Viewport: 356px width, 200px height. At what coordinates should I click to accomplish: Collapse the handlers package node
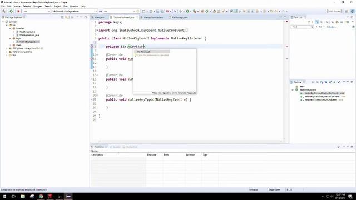[x=10, y=28]
